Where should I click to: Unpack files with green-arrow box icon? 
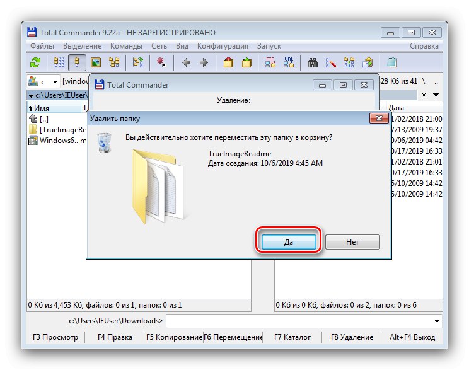(246, 62)
